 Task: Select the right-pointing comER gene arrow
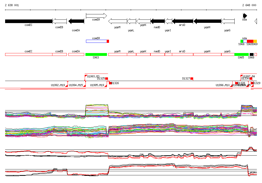click(96, 16)
